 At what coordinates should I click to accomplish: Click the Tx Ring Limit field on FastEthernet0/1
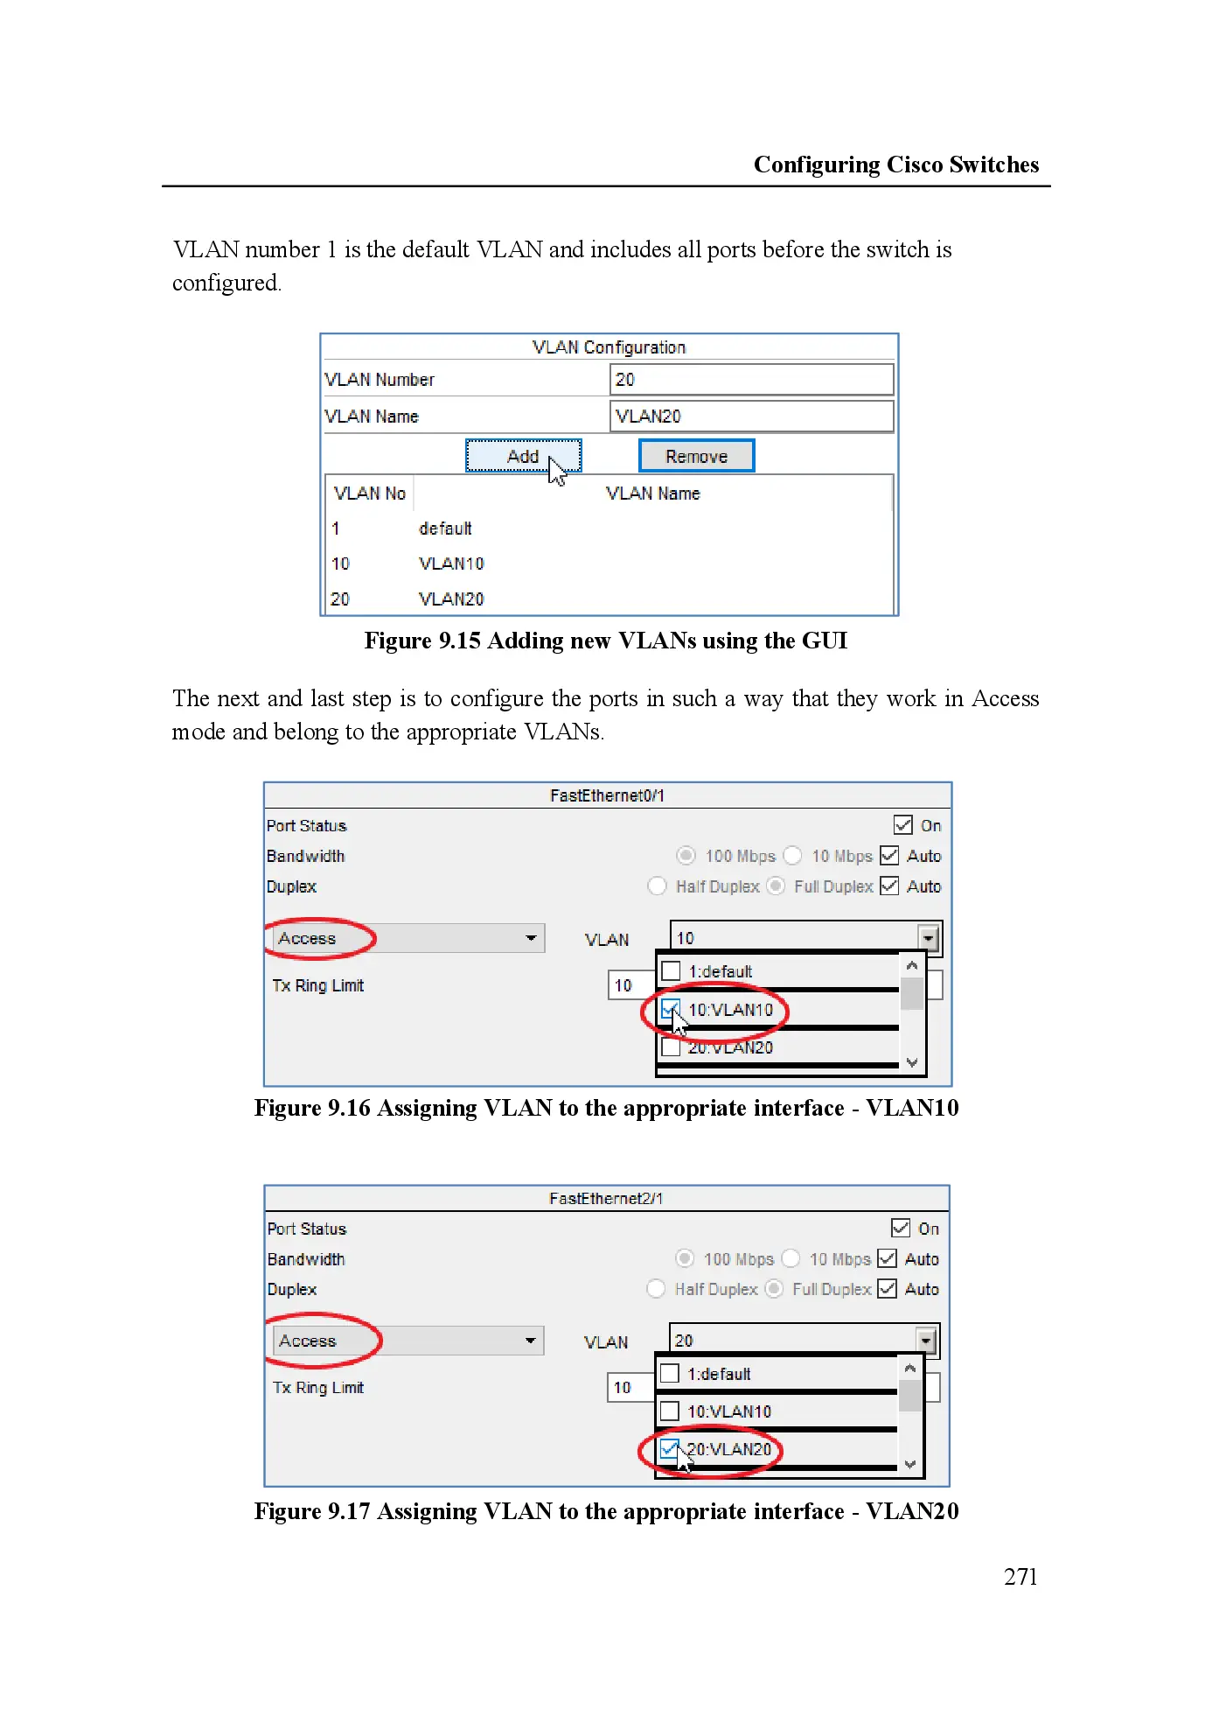633,985
